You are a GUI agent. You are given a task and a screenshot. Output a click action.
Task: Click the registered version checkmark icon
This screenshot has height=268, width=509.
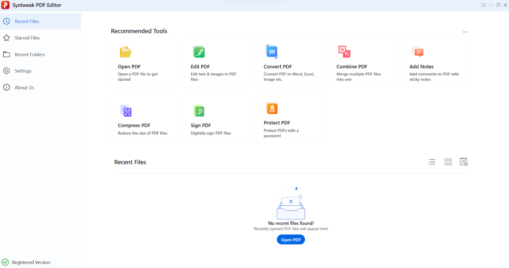(5, 262)
